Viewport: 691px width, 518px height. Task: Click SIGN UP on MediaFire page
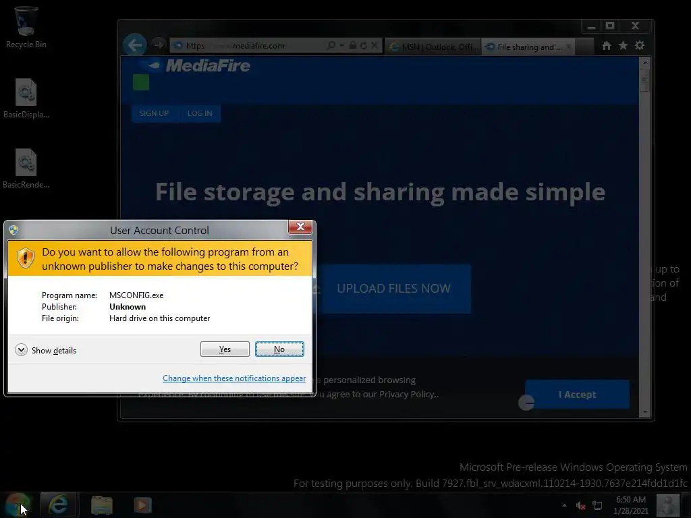[155, 113]
